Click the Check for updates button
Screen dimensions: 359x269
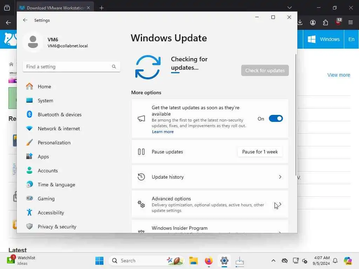265,70
